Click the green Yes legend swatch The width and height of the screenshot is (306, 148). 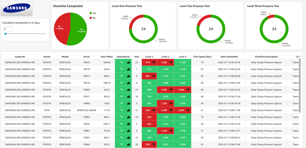point(91,13)
